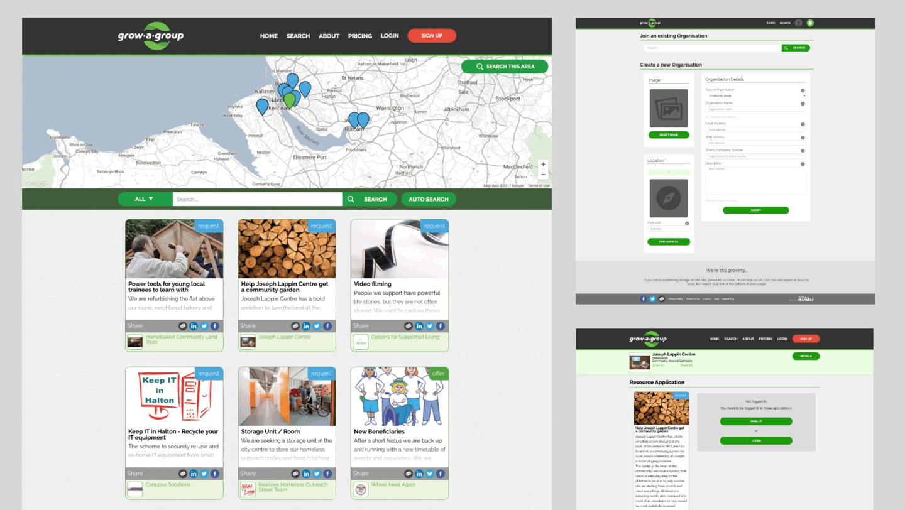The image size is (905, 510).
Task: Open SEARCH in the main page navigation bar
Action: (x=298, y=36)
